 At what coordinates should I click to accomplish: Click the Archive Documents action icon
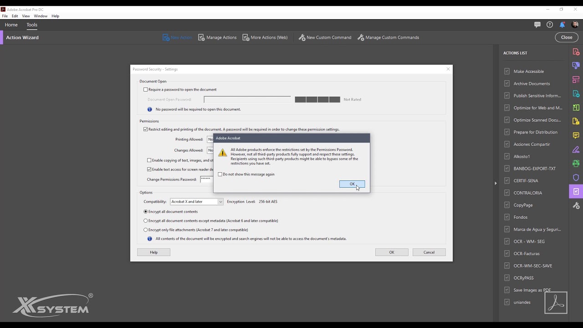pos(507,83)
